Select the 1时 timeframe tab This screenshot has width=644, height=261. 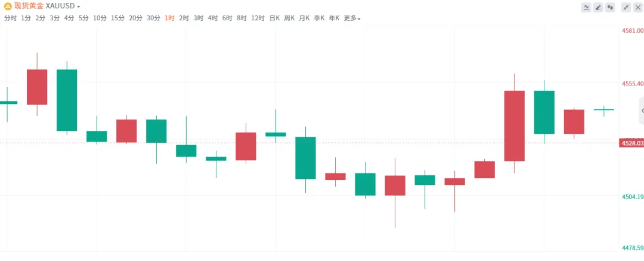coord(169,18)
